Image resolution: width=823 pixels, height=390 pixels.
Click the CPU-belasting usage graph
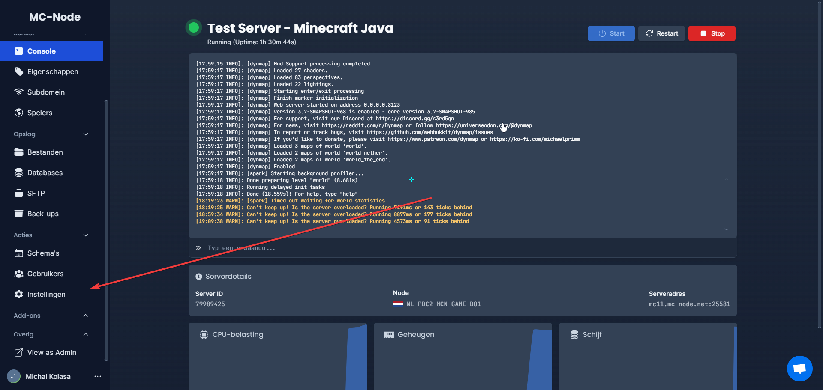[356, 357]
